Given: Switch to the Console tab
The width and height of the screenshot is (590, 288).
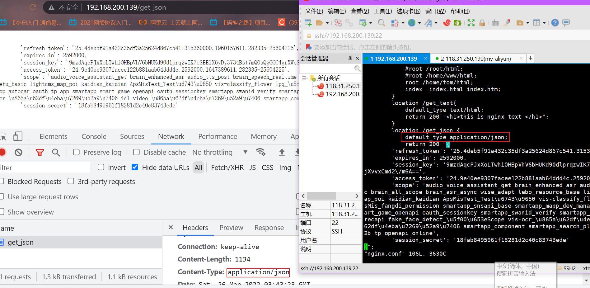Looking at the screenshot, I should (x=94, y=136).
